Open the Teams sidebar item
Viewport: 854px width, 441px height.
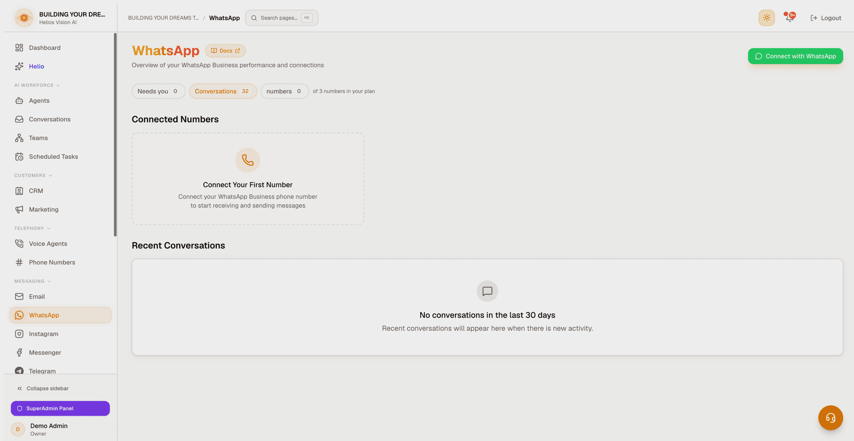pyautogui.click(x=60, y=138)
